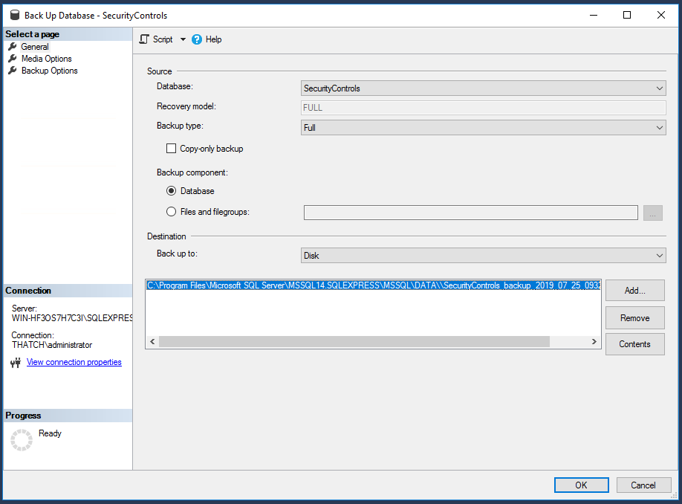The height and width of the screenshot is (504, 682).
Task: Click the right arrow of the destination scrollbar
Action: click(594, 341)
